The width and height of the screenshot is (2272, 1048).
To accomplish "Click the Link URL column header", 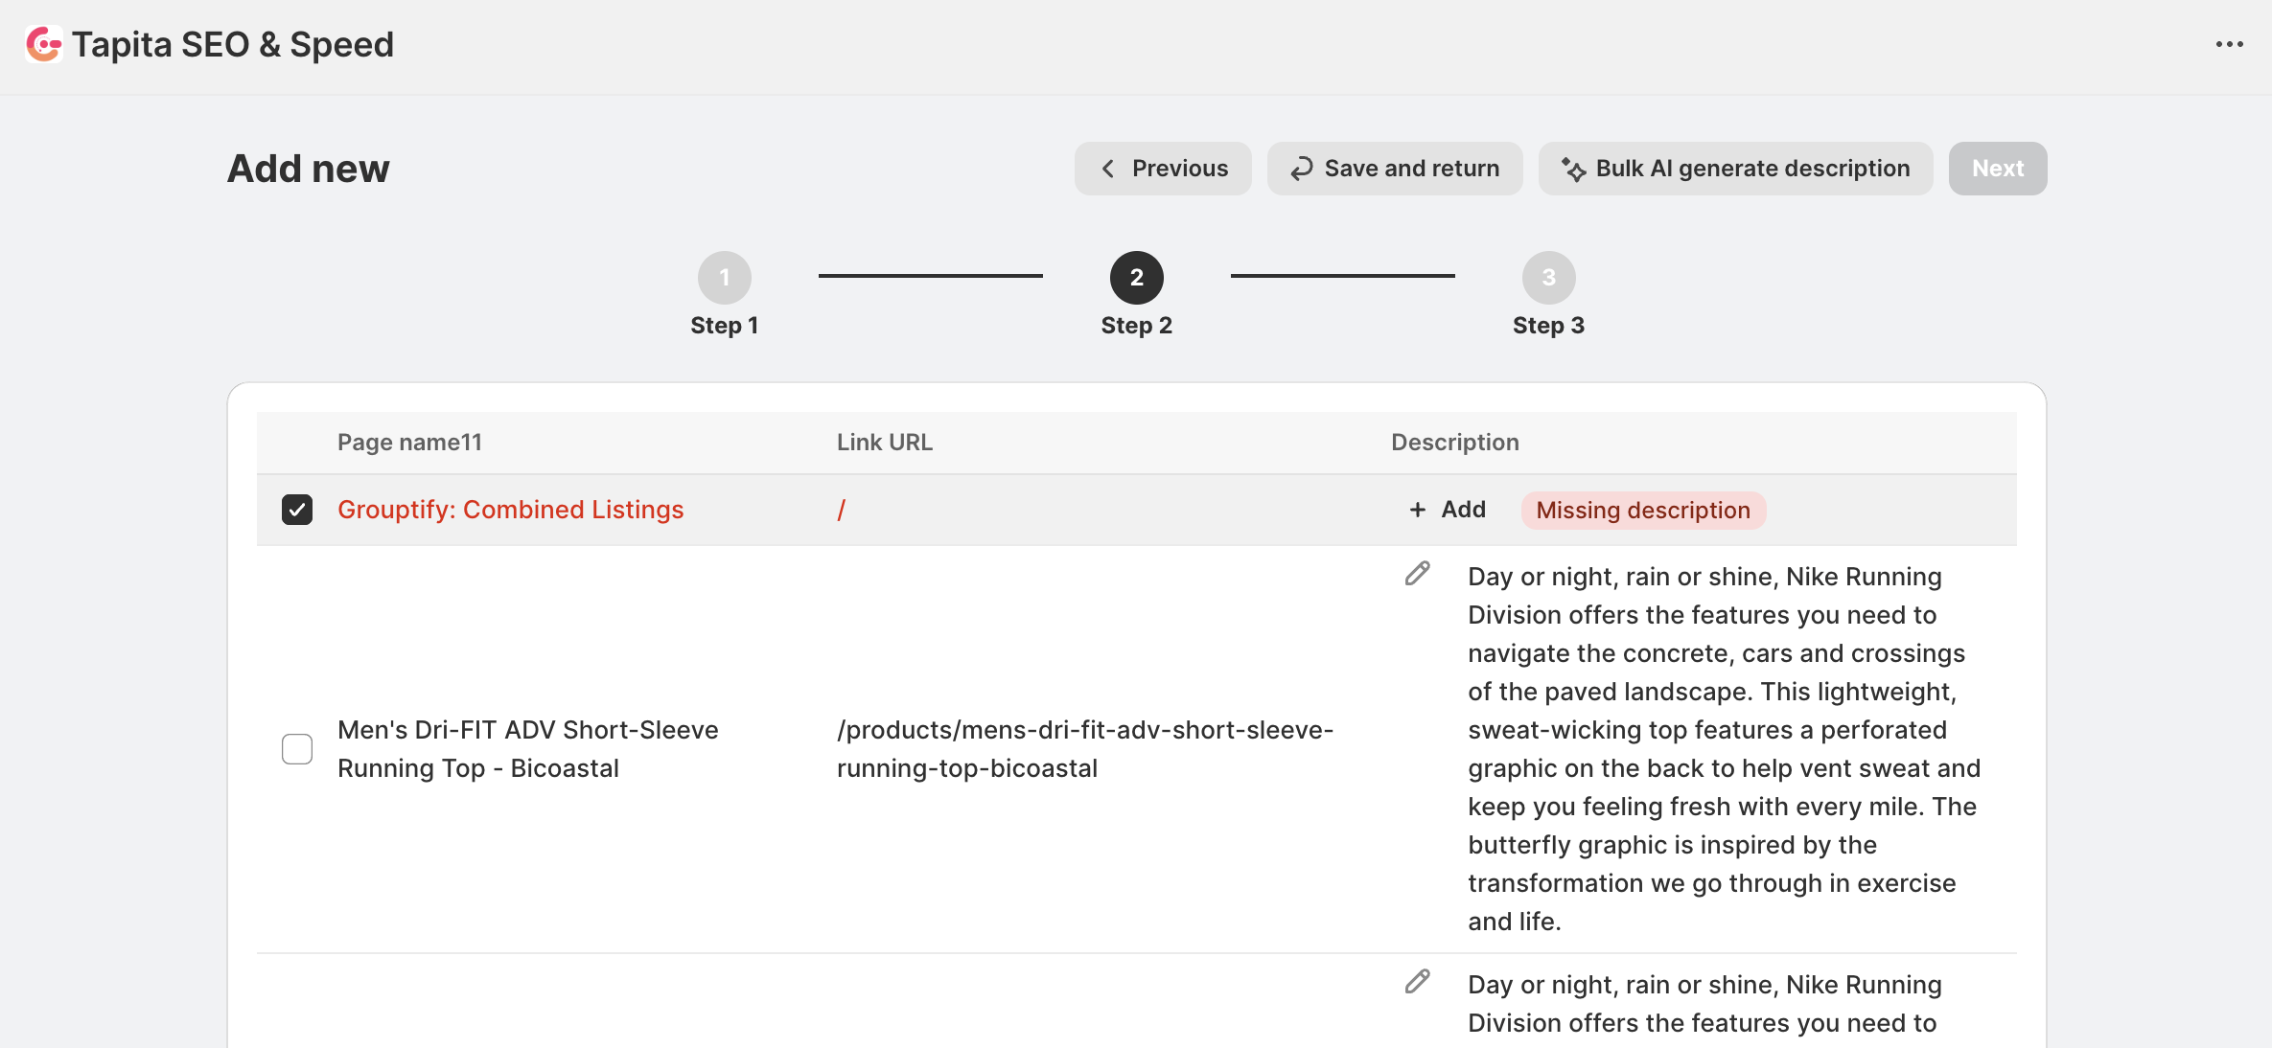I will coord(884,443).
